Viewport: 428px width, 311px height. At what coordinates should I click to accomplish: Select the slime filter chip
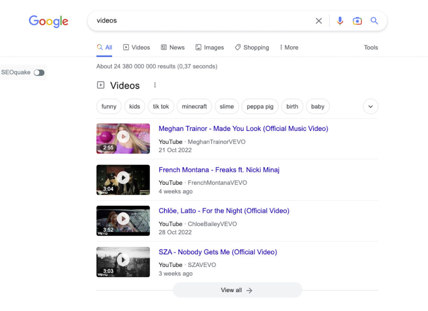pyautogui.click(x=227, y=107)
